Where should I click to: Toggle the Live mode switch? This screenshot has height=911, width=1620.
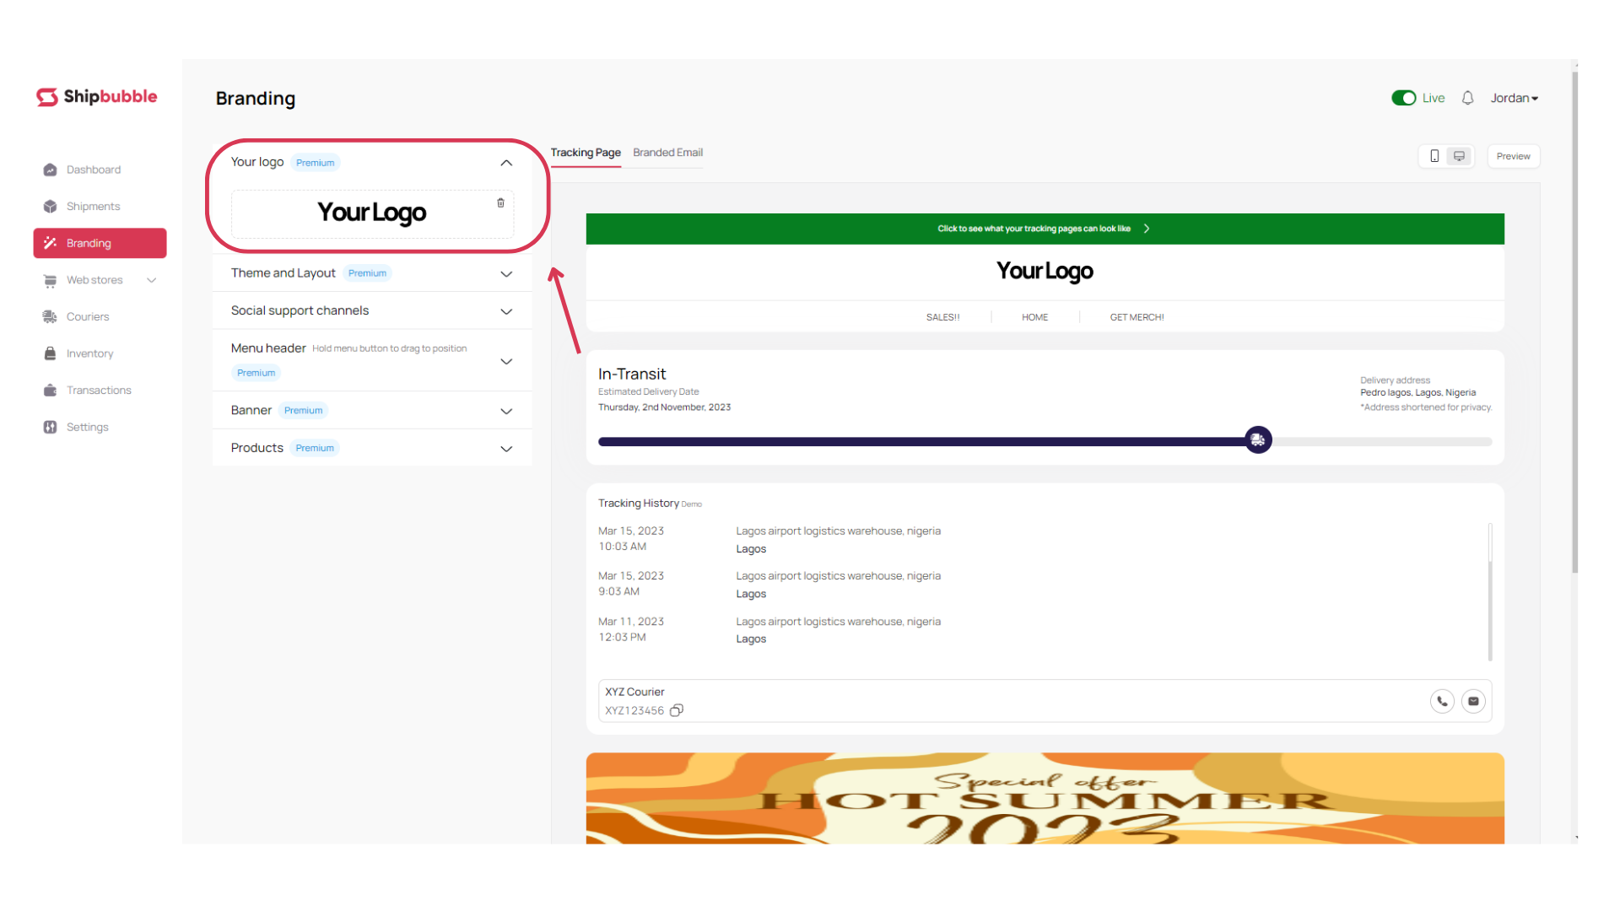[1403, 98]
